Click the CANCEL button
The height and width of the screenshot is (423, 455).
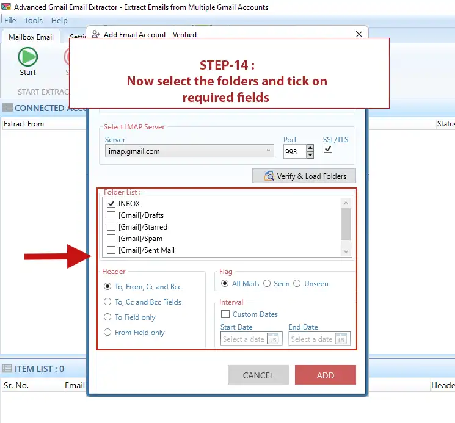click(258, 375)
